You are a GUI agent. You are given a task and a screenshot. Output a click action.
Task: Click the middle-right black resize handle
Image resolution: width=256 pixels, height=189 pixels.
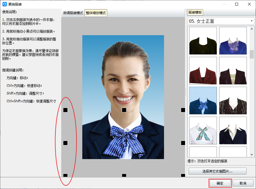click(183, 143)
